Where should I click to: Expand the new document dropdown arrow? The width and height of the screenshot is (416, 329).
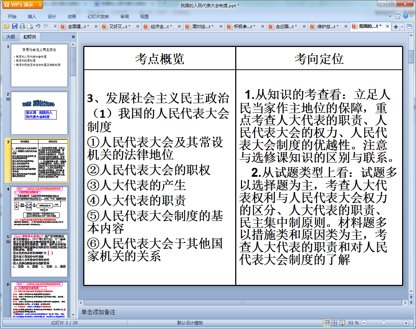tap(402, 27)
